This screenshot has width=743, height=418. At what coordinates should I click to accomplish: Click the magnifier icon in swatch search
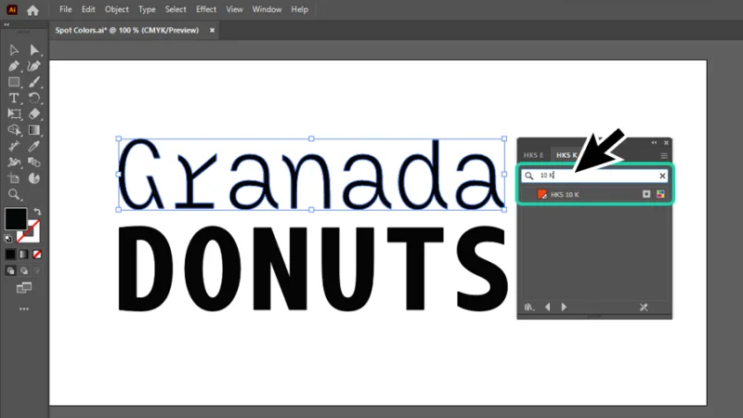(529, 176)
